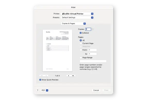The width and height of the screenshot is (147, 103).
Task: Click the 'Pages:' label
Action: point(81,37)
